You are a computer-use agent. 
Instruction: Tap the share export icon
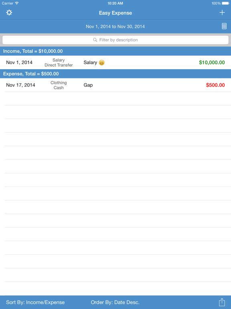(222, 302)
